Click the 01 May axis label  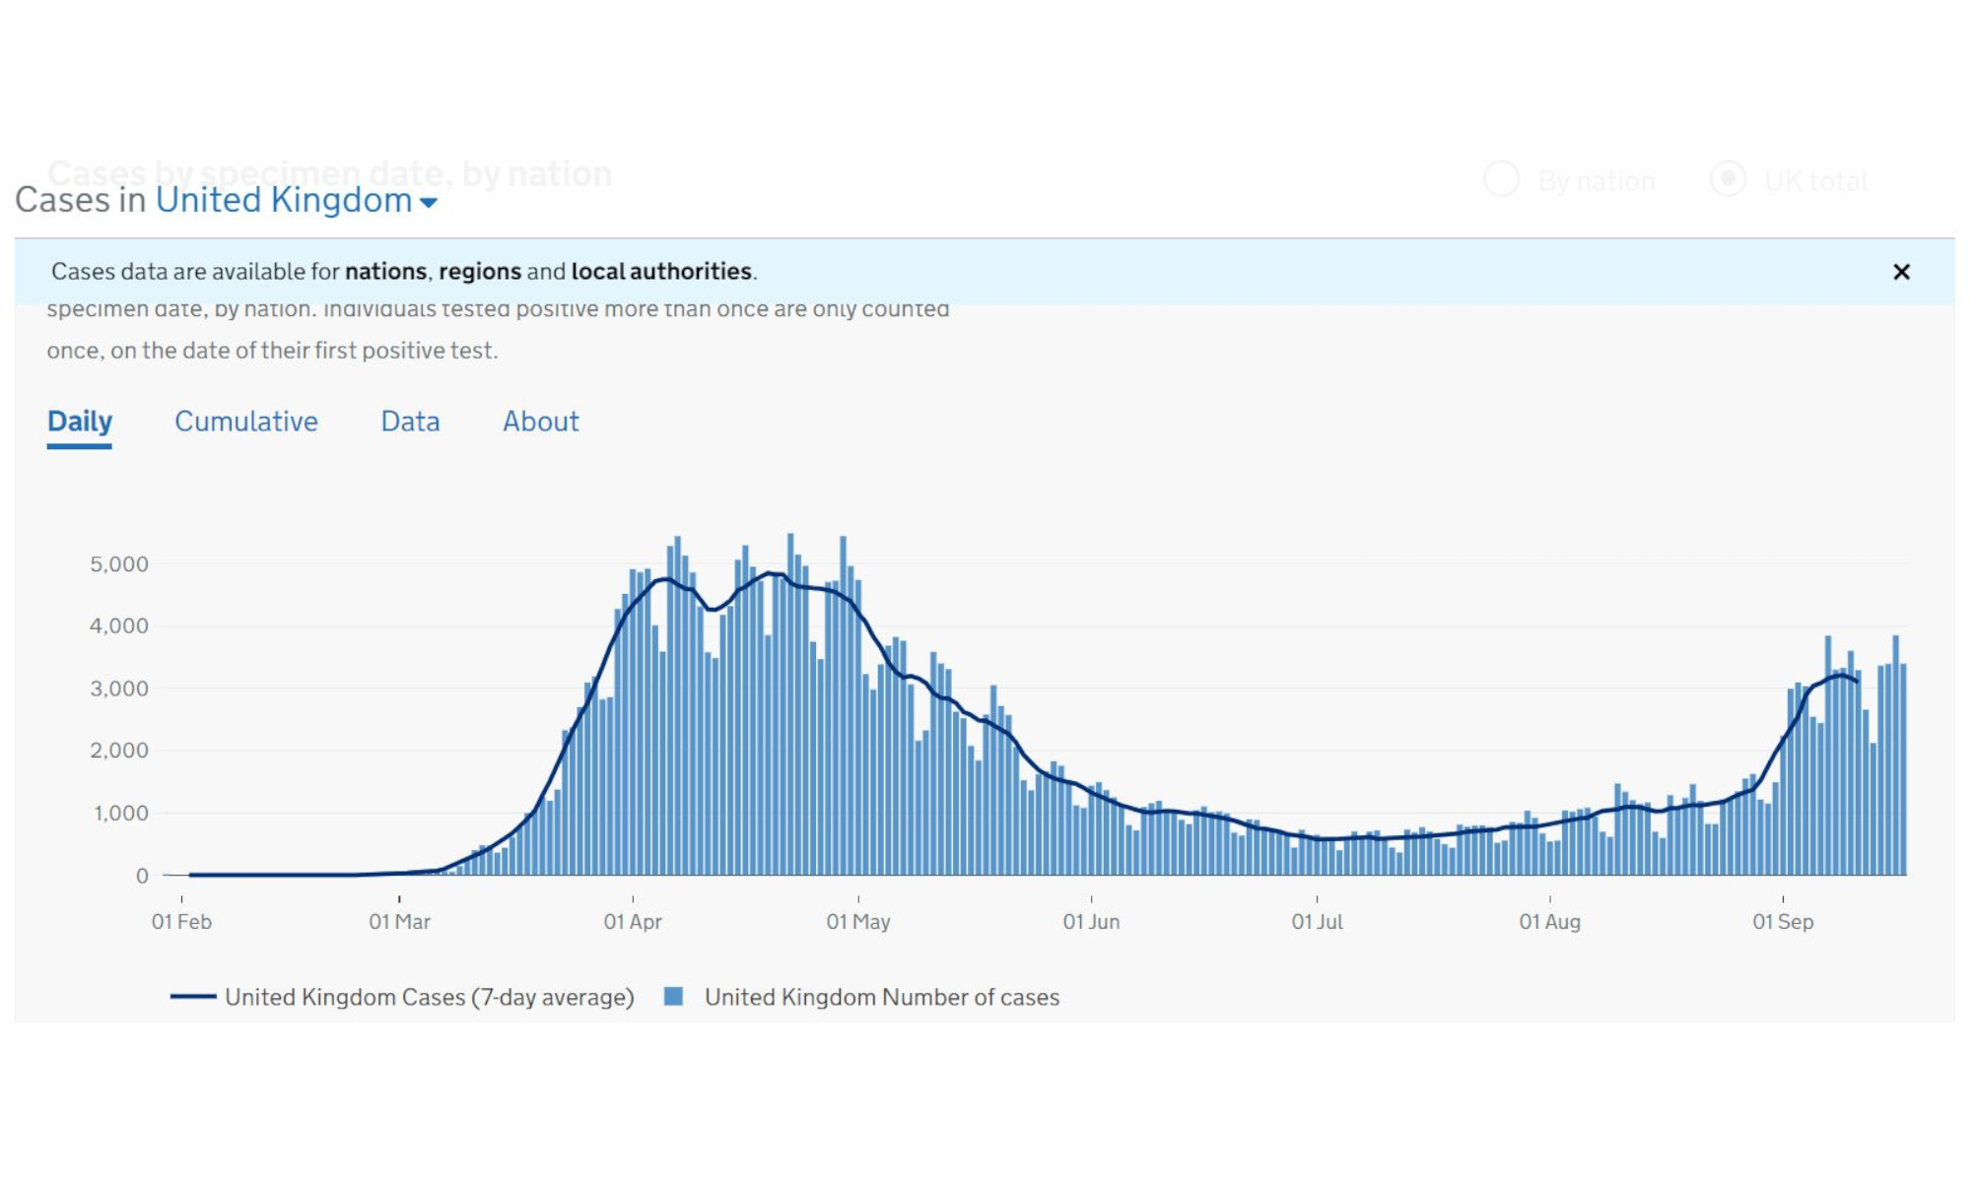coord(858,922)
